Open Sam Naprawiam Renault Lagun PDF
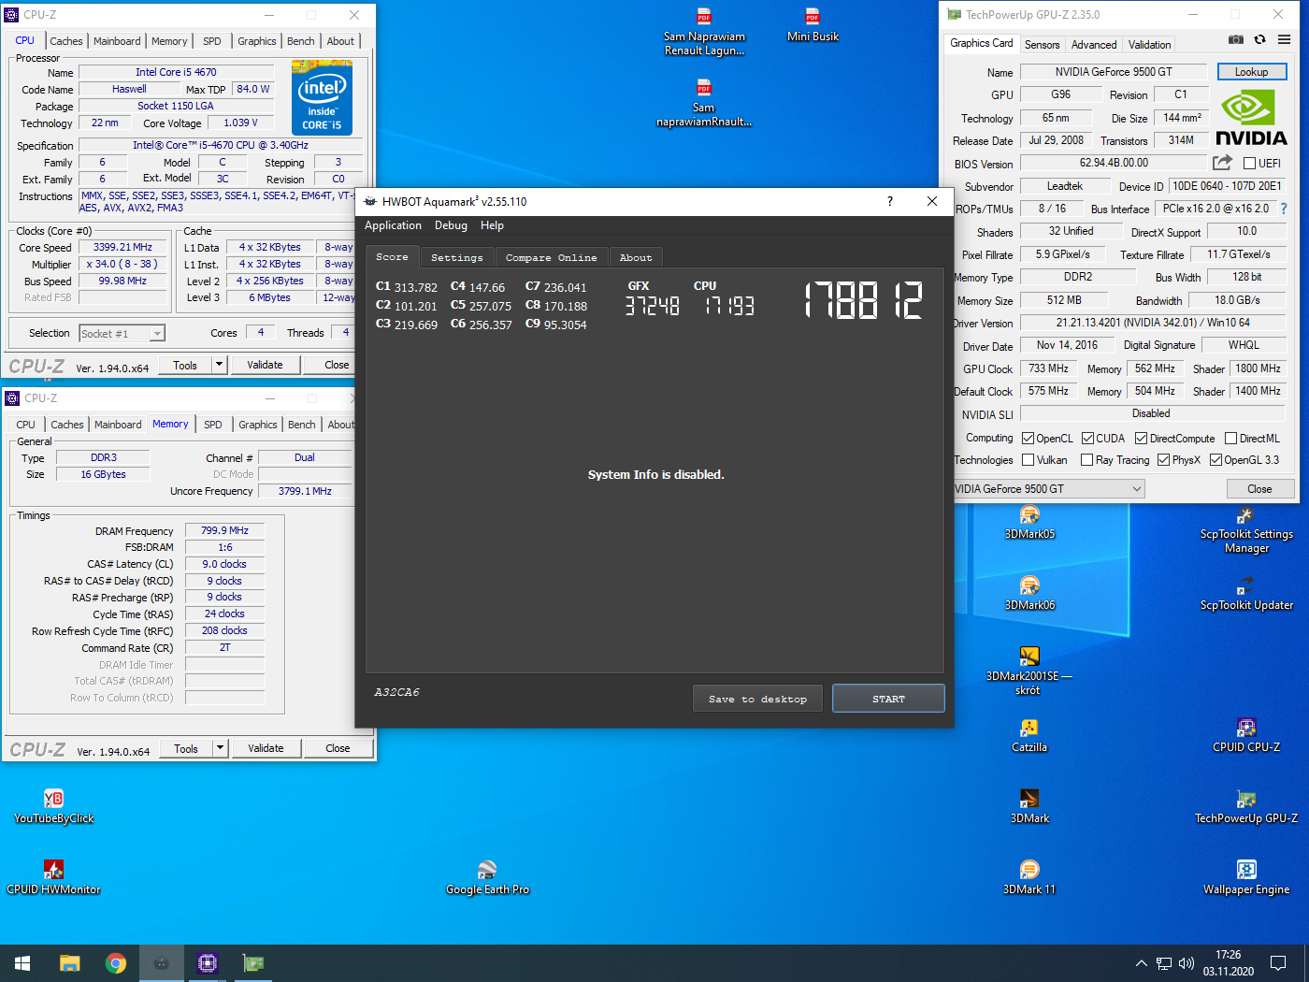Viewport: 1309px width, 982px height. coord(704,32)
